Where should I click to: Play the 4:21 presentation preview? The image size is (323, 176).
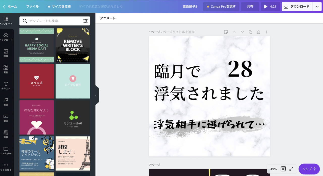[271, 7]
